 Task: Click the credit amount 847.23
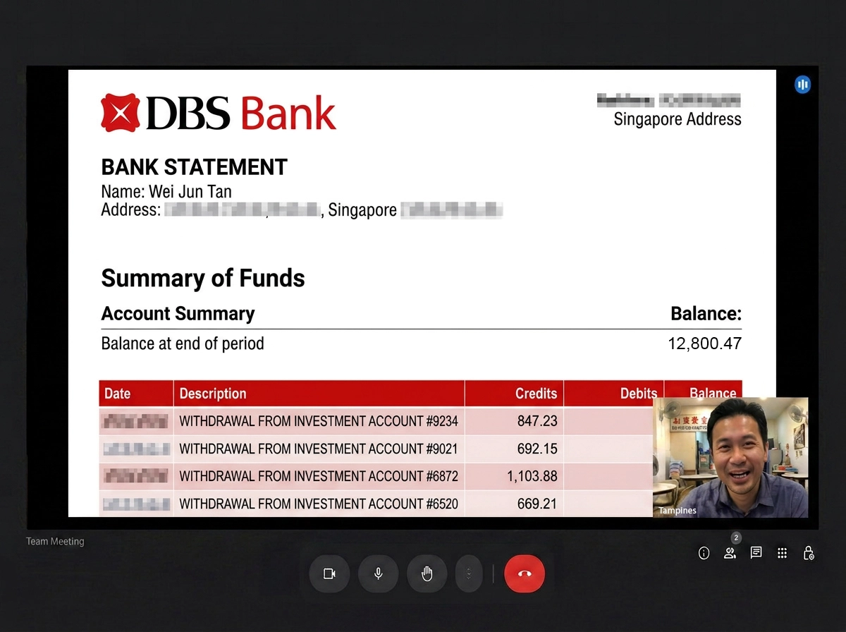(537, 421)
